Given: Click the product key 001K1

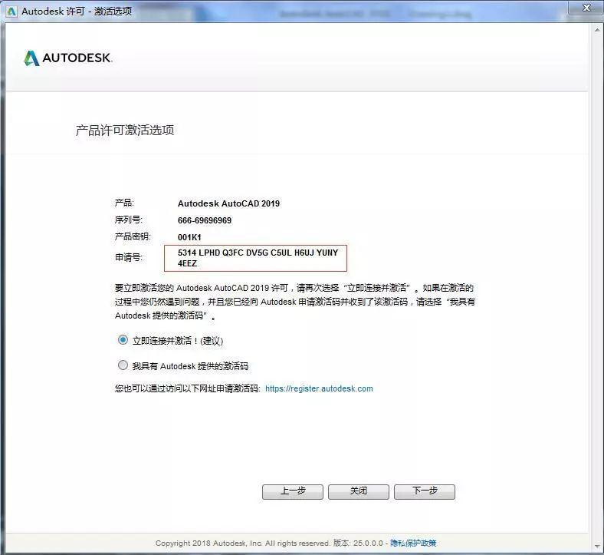Looking at the screenshot, I should point(189,237).
